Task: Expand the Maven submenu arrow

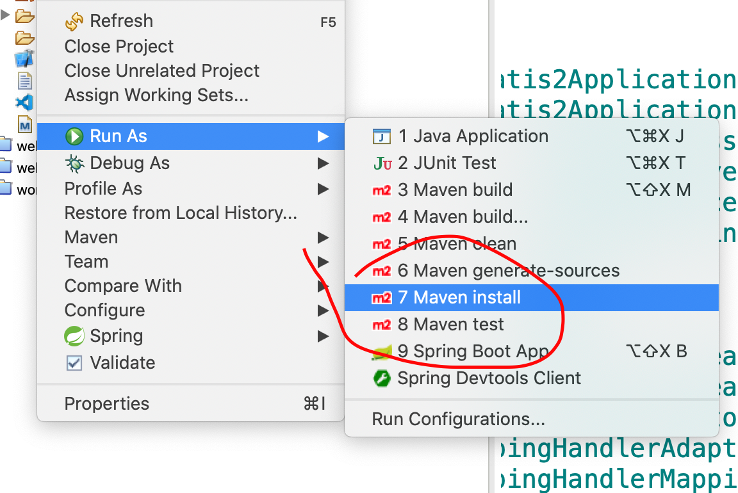Action: (323, 238)
